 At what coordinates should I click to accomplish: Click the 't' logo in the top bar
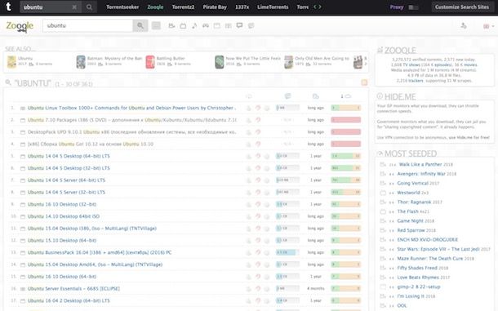point(9,7)
